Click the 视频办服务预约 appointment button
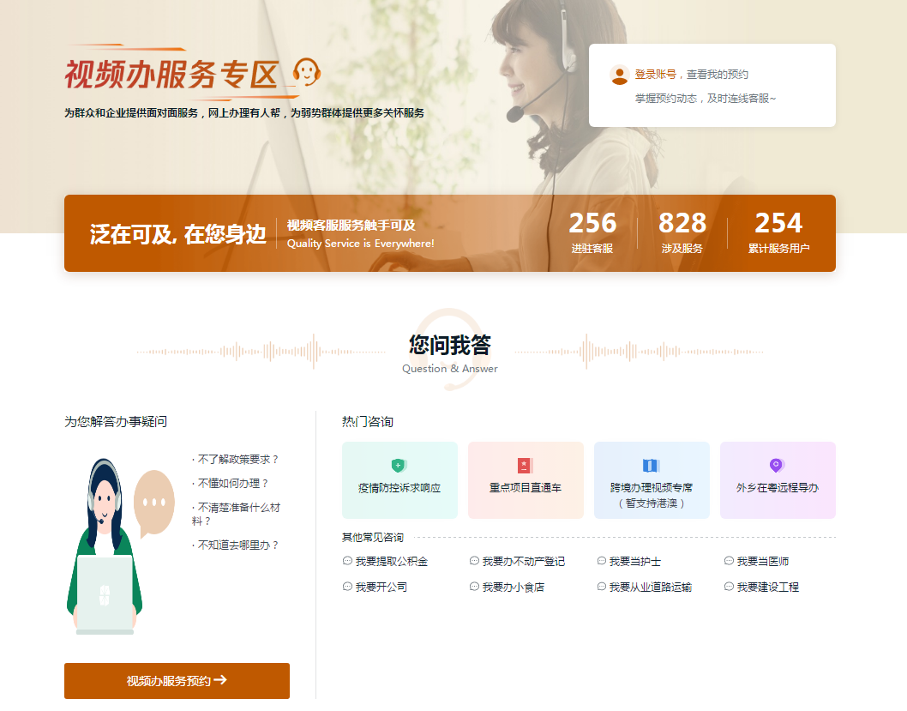This screenshot has height=711, width=907. 177,680
